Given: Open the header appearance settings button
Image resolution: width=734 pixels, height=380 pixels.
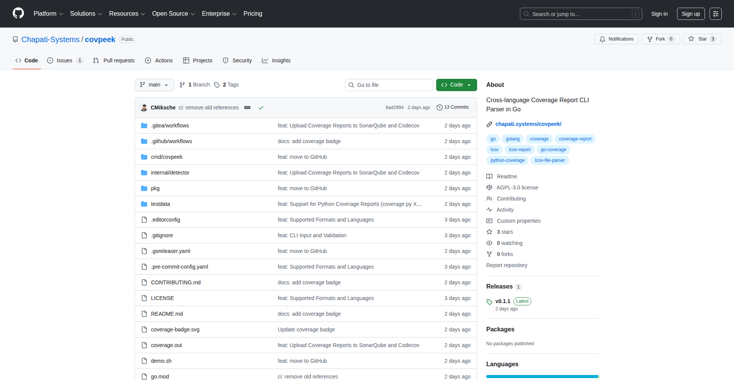Looking at the screenshot, I should 715,14.
